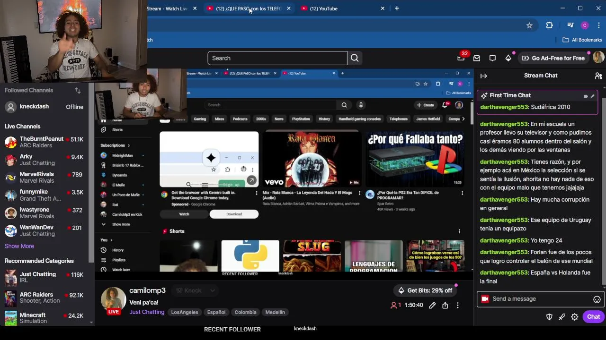Image resolution: width=606 pixels, height=340 pixels.
Task: Open the Chrome profile C avatar
Action: point(585,25)
